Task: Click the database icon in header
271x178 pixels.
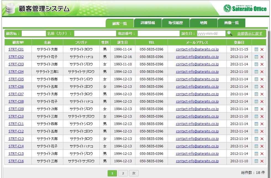Action: 10,9
